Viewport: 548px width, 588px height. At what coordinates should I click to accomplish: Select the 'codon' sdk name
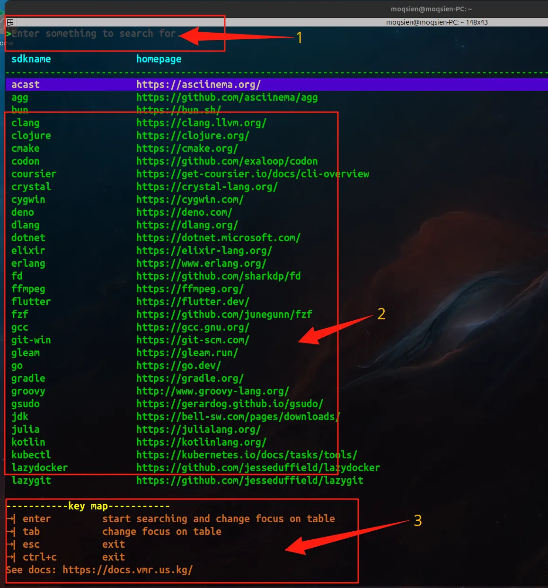click(x=26, y=161)
